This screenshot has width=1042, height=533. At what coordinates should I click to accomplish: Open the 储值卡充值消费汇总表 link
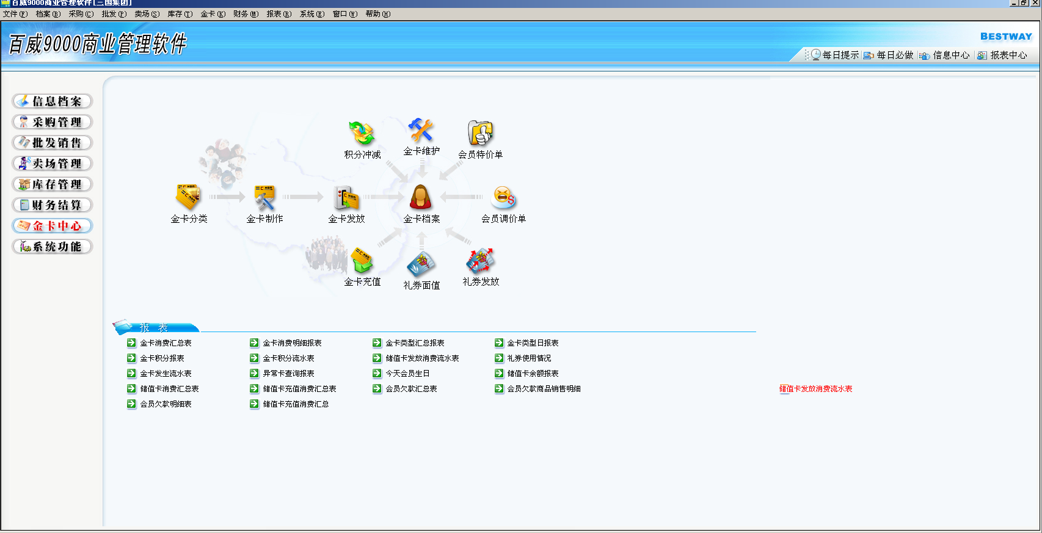coord(299,389)
